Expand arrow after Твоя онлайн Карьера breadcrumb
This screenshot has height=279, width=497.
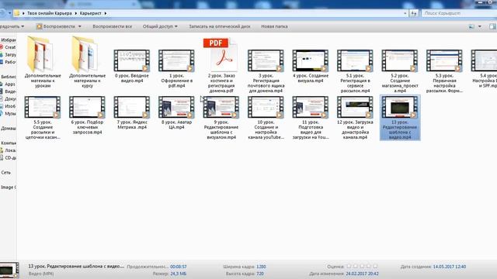tap(76, 13)
